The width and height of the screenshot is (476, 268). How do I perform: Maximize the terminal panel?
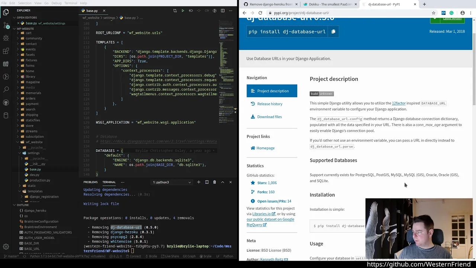tap(222, 182)
